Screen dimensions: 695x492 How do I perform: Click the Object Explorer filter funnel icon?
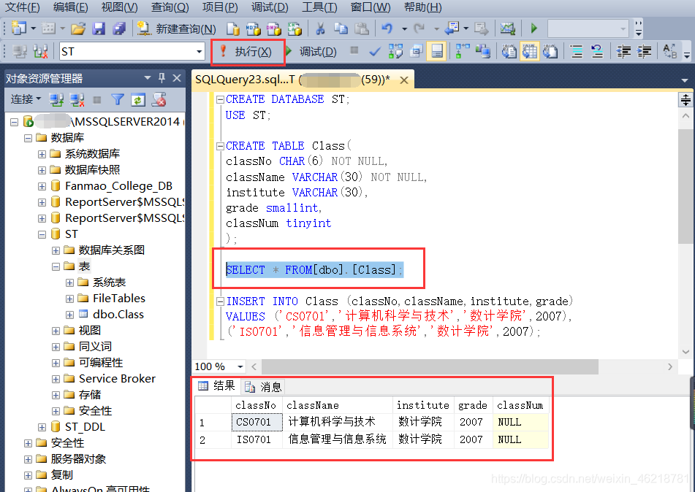point(118,99)
